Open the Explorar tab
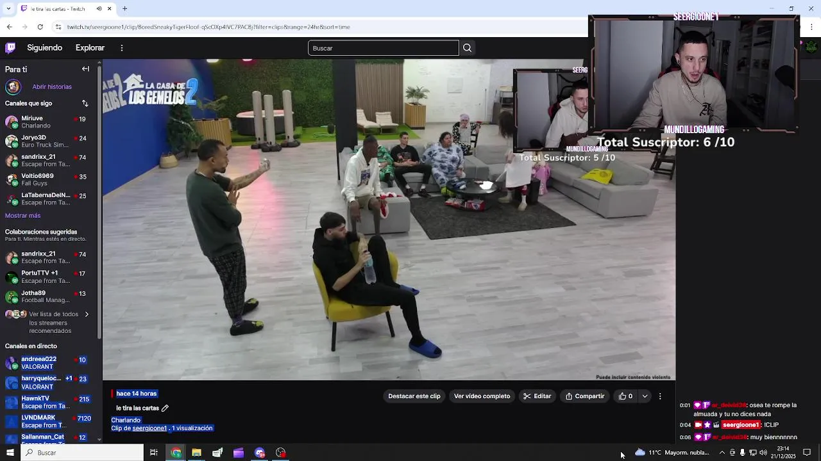 tap(90, 48)
